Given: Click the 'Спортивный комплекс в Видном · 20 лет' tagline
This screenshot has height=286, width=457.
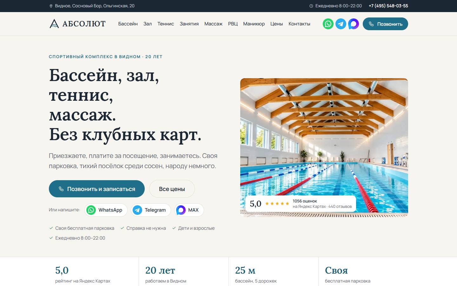Looking at the screenshot, I should point(106,57).
